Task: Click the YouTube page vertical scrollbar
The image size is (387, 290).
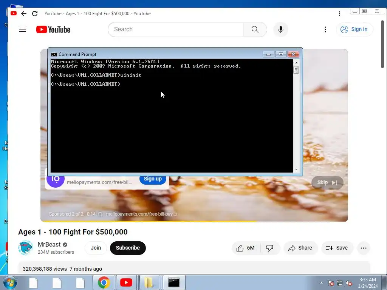Action: [x=382, y=45]
